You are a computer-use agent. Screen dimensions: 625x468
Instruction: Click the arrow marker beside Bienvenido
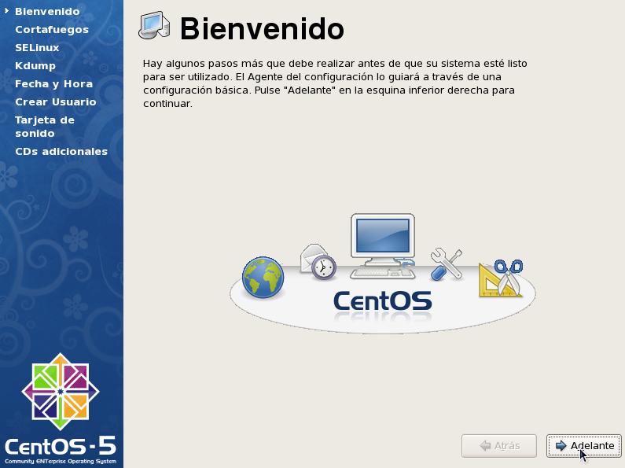[7, 11]
